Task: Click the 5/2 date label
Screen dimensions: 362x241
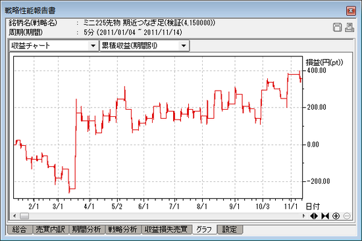Action: [x=116, y=206]
